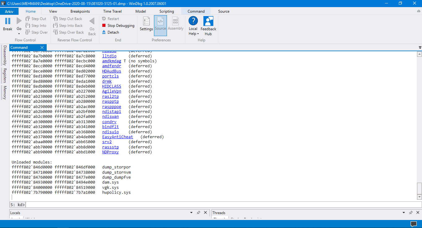Click the amdfendr module link

pos(112,66)
